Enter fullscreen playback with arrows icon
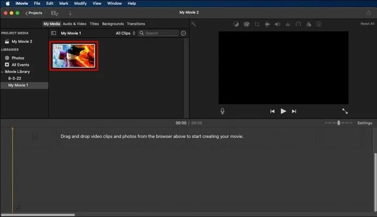Viewport: 377px width, 217px height. (x=345, y=111)
